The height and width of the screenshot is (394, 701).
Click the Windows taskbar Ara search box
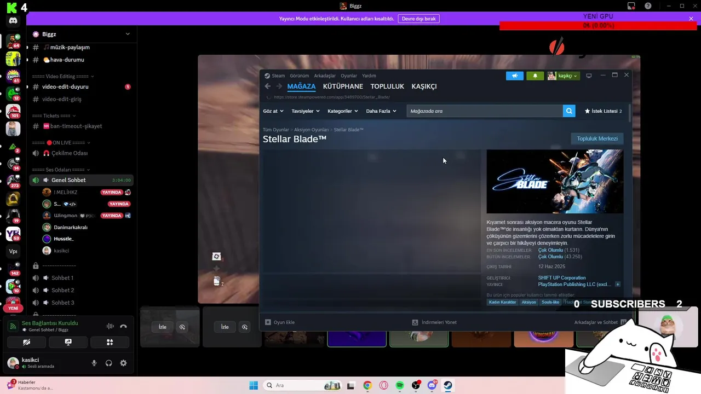[x=301, y=385]
